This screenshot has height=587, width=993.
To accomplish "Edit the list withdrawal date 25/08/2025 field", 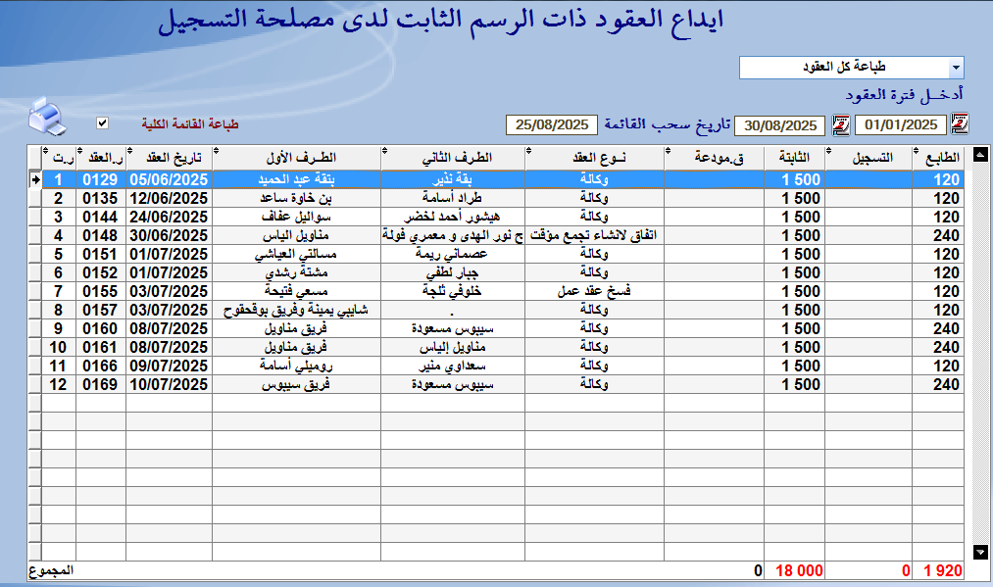I will 552,125.
